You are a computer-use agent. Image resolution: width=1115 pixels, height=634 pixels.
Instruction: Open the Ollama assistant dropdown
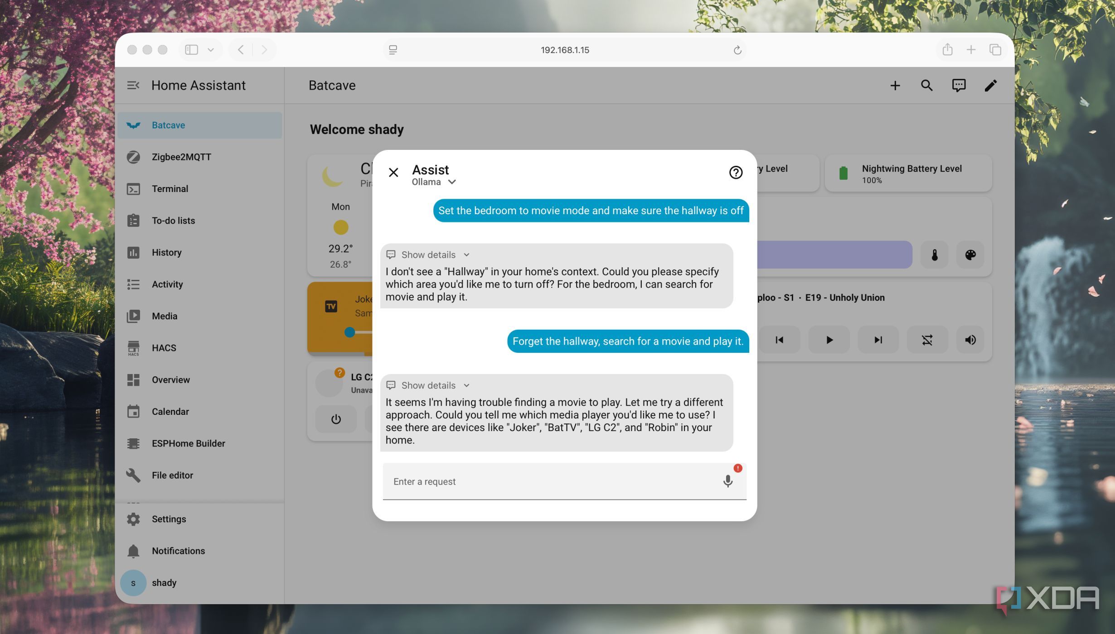click(x=434, y=182)
